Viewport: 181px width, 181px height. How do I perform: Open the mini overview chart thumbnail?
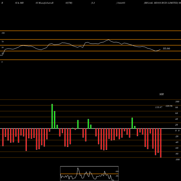point(89,173)
